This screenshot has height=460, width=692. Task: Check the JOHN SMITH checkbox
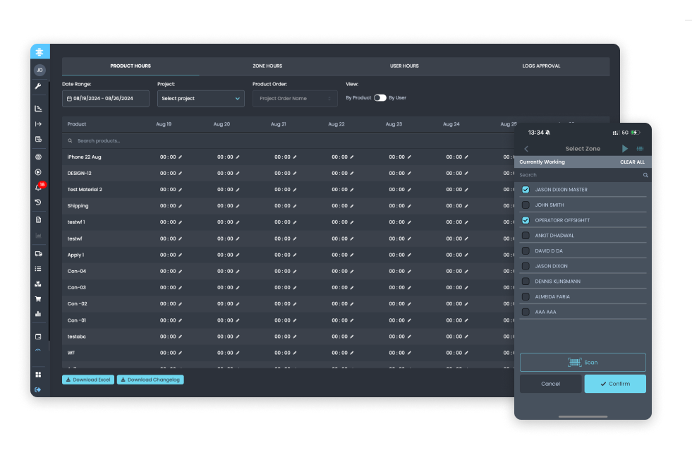coord(526,205)
